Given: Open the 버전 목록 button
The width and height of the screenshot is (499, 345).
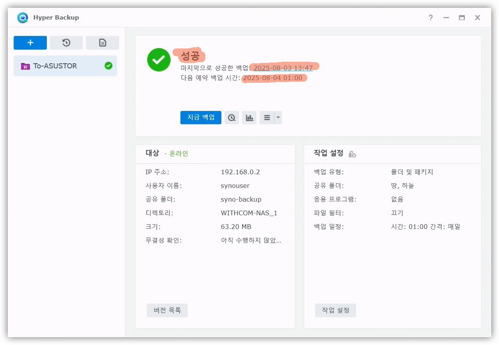Looking at the screenshot, I should point(167,311).
